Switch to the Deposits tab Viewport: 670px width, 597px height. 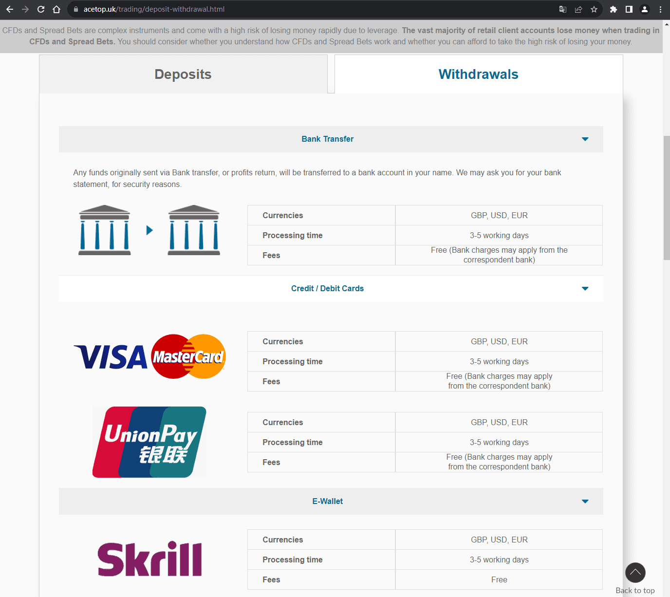coord(183,74)
